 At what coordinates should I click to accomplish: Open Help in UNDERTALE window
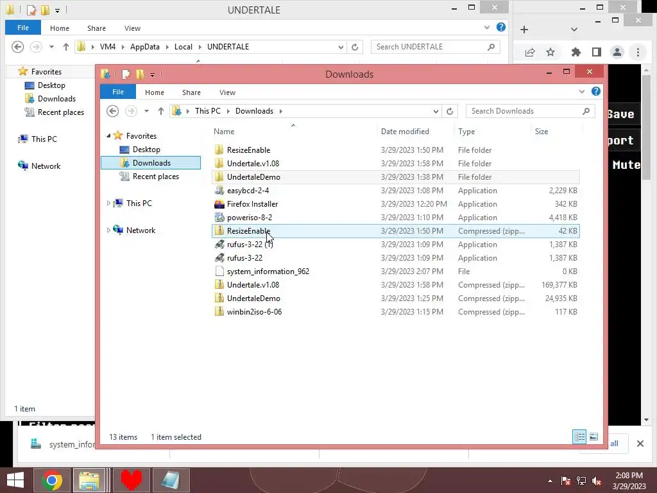pyautogui.click(x=500, y=27)
